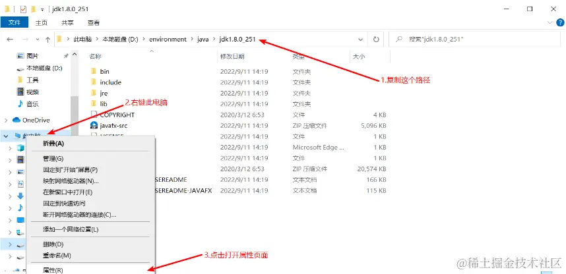
Task: Sort by the 大小 column header
Action: (x=358, y=56)
